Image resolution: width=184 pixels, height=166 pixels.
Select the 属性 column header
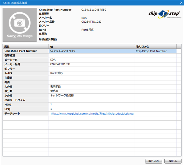pos(26,47)
